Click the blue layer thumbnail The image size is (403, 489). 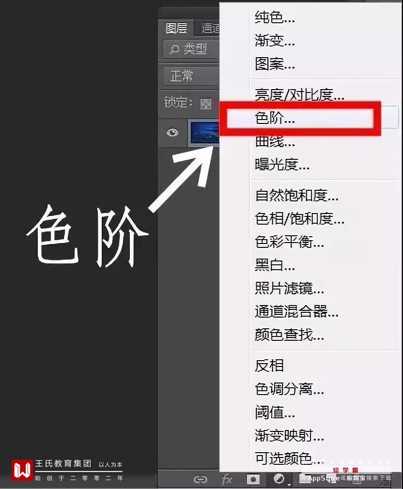tap(204, 133)
